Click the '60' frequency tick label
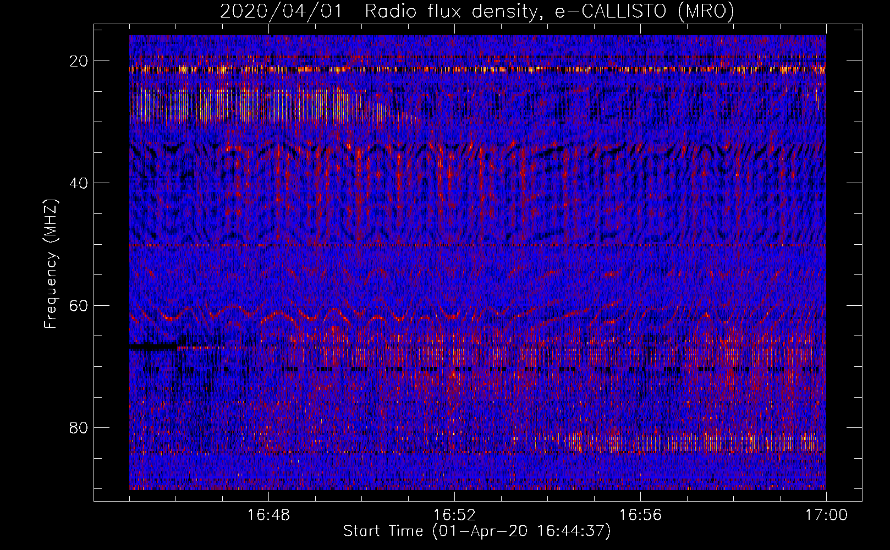 pos(79,305)
